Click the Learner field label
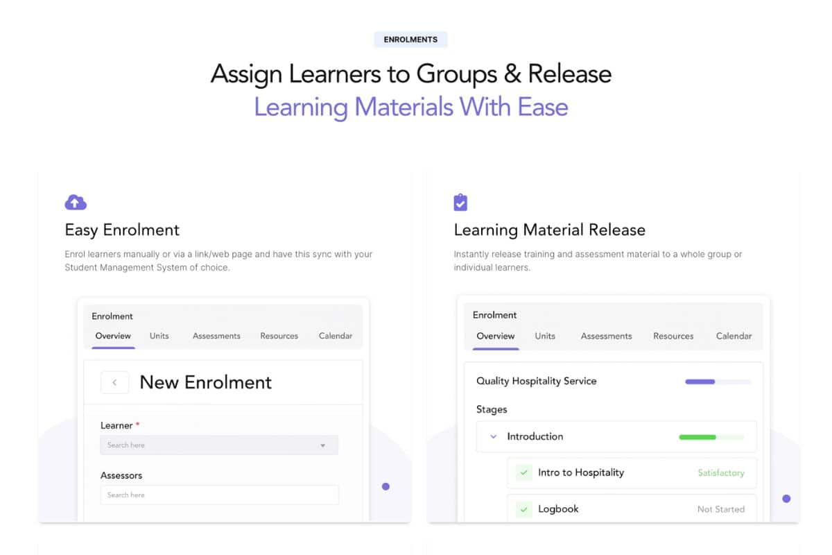 tap(120, 425)
